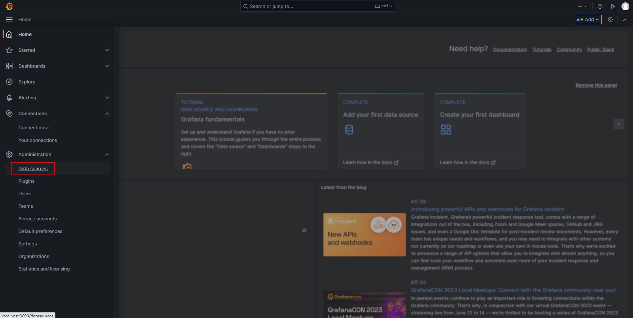Open the Community help link
Viewport: 633px width, 318px height.
coord(569,49)
